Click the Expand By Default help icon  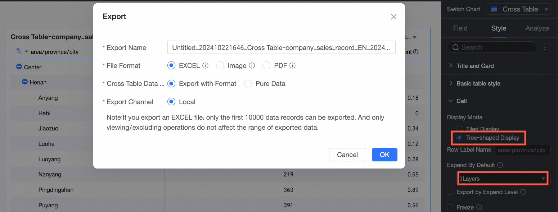tap(500, 165)
